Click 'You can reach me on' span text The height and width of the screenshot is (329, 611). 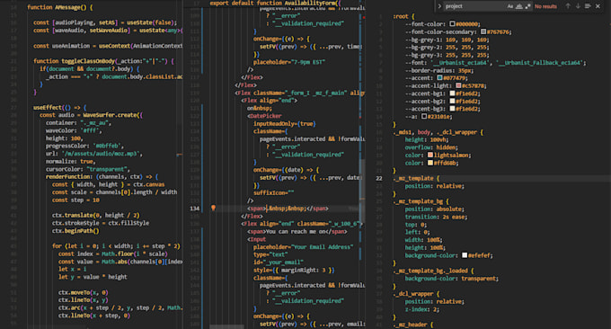pyautogui.click(x=297, y=232)
